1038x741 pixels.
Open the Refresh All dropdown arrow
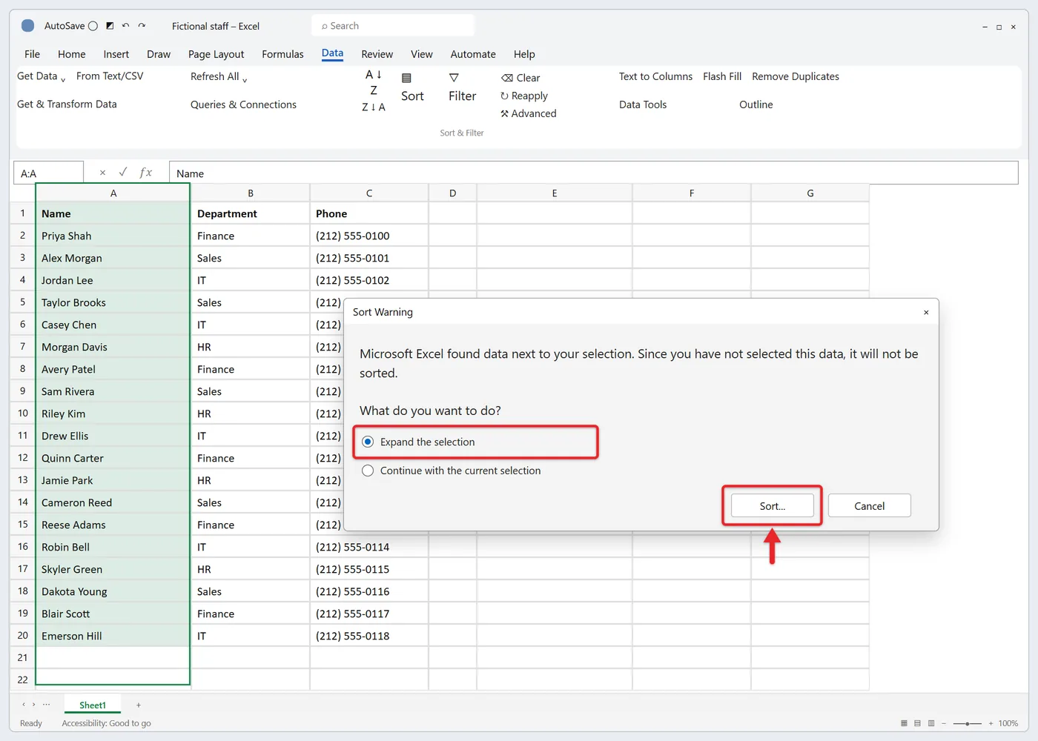245,79
